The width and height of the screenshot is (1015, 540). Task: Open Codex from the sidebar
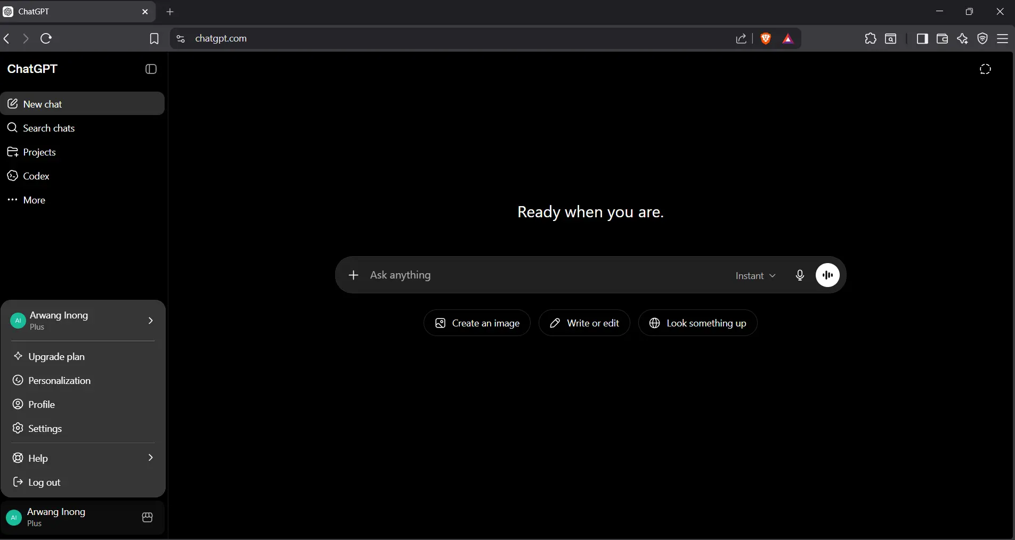click(83, 176)
